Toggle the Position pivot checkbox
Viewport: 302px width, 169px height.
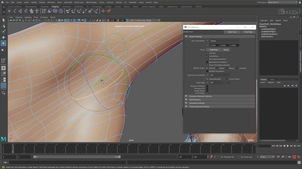pos(207,53)
